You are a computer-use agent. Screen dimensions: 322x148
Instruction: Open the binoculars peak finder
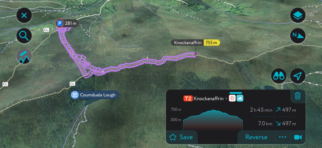tap(279, 76)
